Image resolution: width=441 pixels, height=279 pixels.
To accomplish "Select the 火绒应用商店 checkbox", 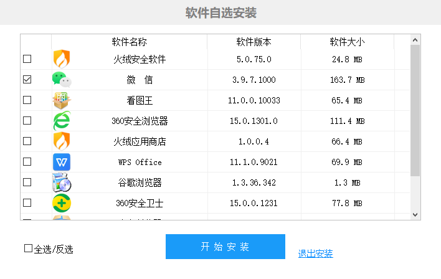I will 27,141.
